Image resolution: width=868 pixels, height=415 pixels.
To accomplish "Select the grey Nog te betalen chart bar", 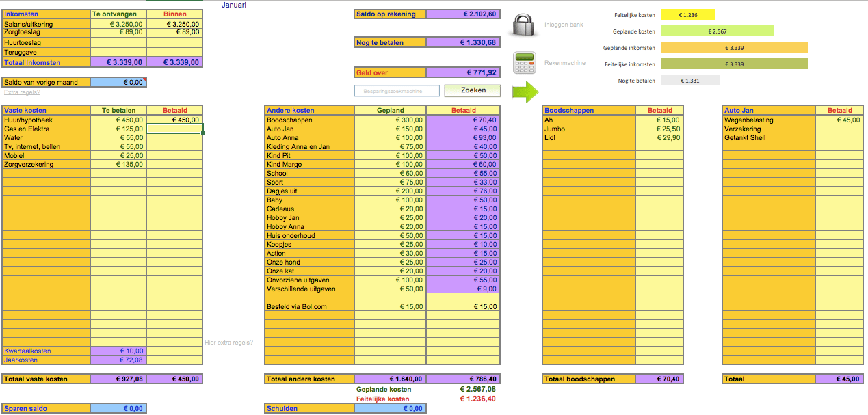I will tap(691, 81).
